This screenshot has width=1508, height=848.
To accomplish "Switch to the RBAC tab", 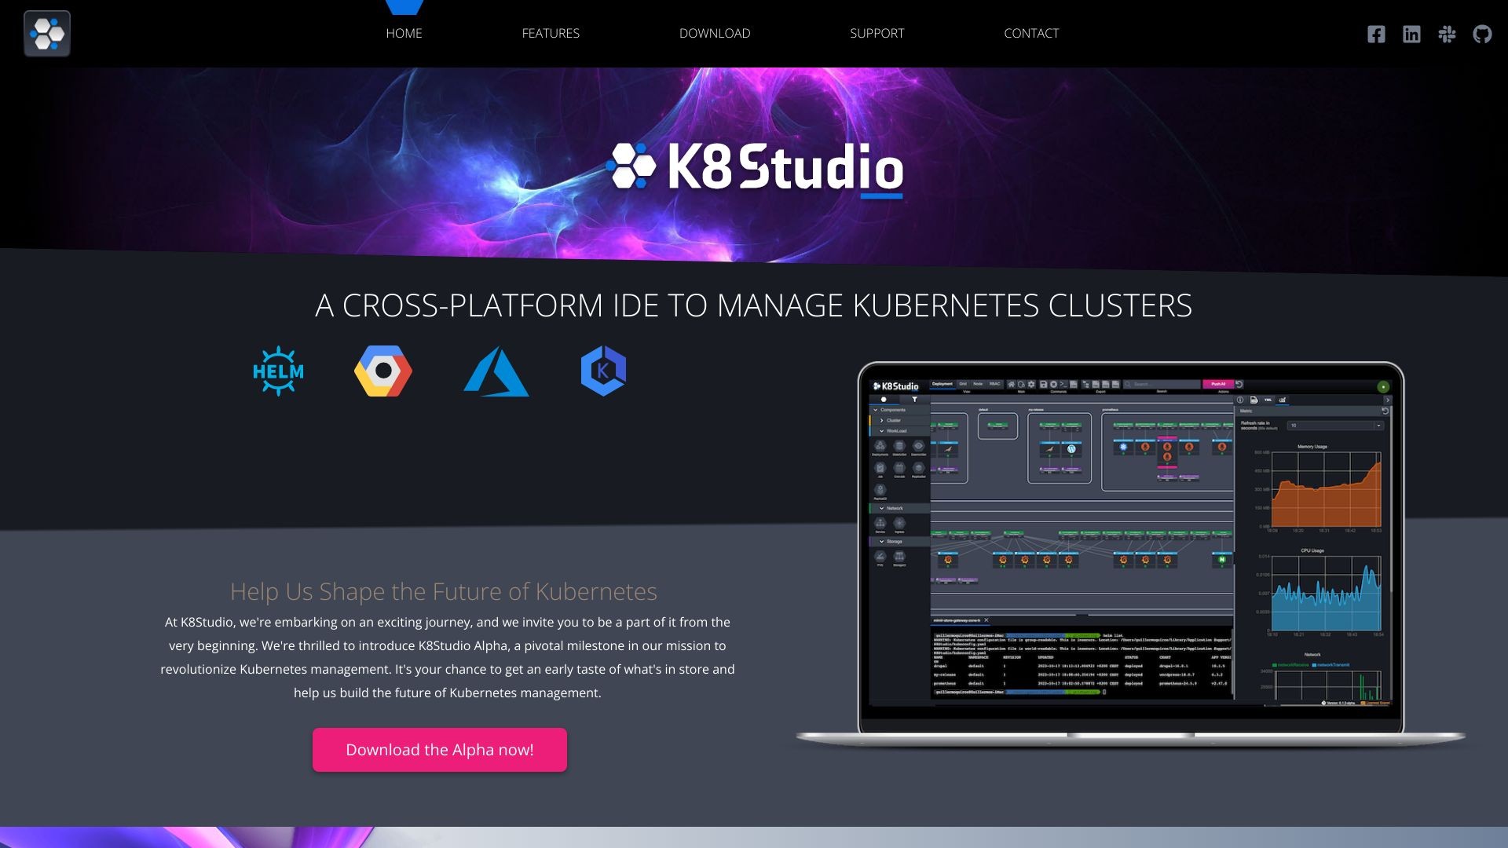I will click(x=994, y=384).
